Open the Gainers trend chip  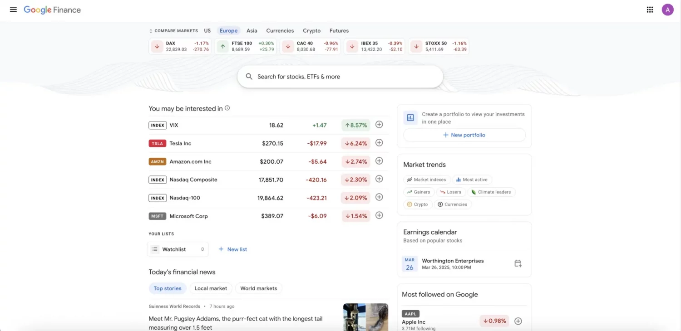point(419,192)
